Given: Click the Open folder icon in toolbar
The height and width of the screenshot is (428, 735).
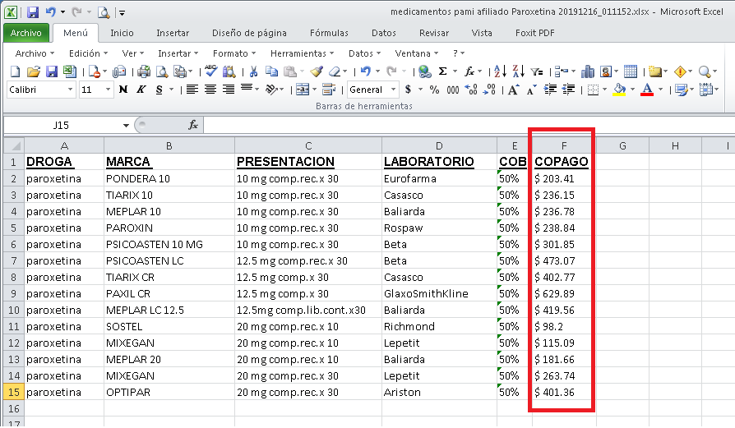Looking at the screenshot, I should click(33, 71).
